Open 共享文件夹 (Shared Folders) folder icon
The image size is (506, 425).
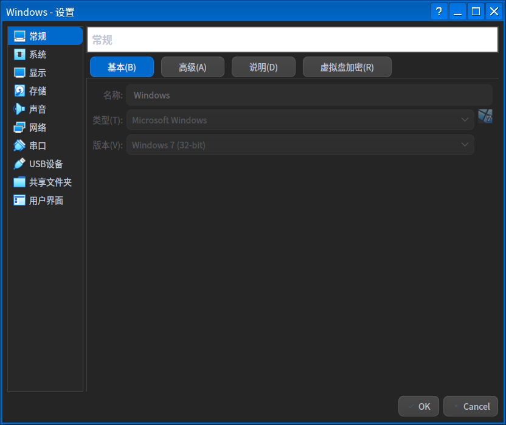(20, 182)
